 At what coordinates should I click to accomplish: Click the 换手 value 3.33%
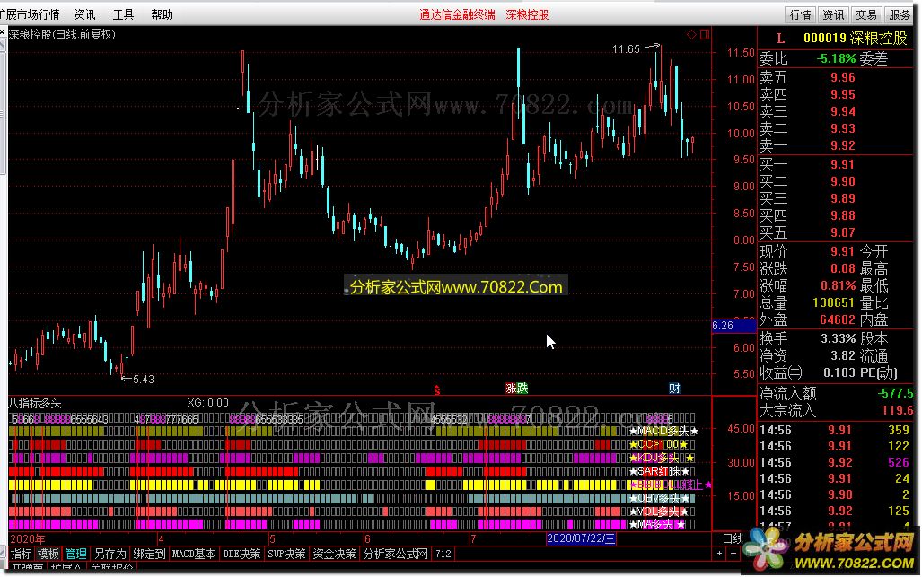tap(838, 339)
